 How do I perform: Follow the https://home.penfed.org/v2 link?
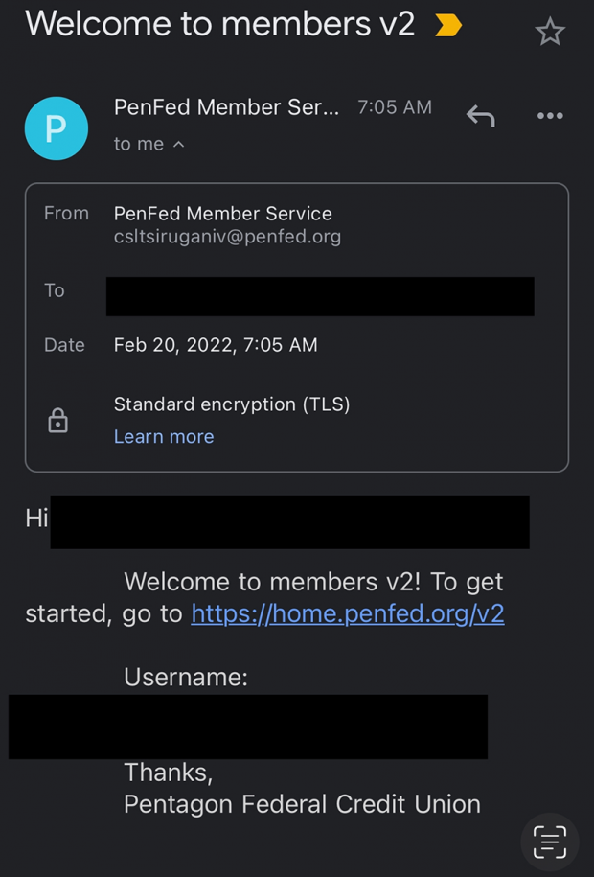click(348, 613)
